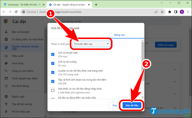Viewport: 192px width, 118px height.
Task: Click the dialog scrollbar down arrow
Action: 143,97
